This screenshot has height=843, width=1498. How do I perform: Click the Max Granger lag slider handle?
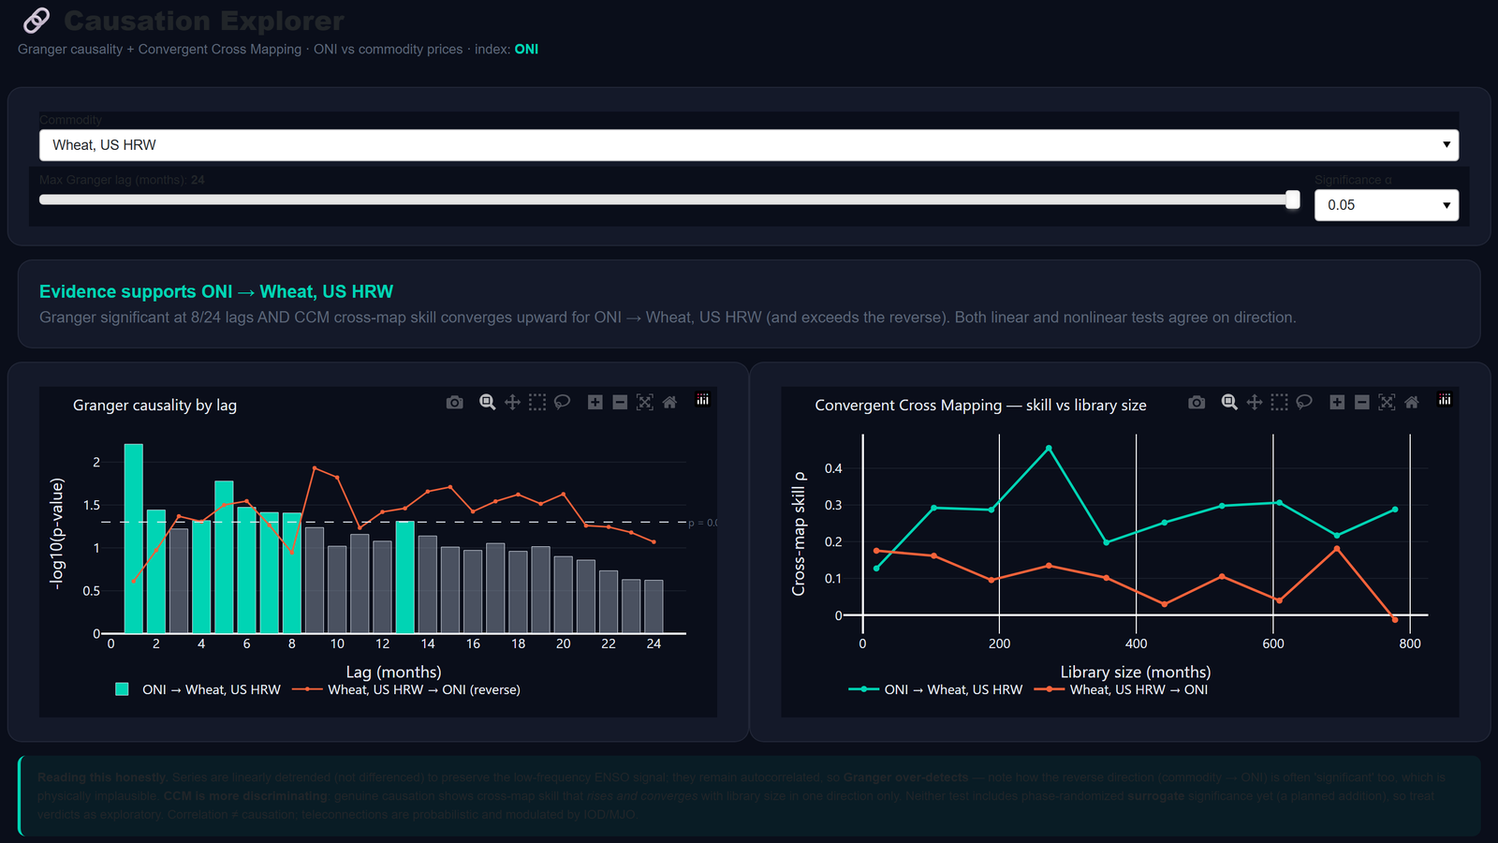[1293, 200]
